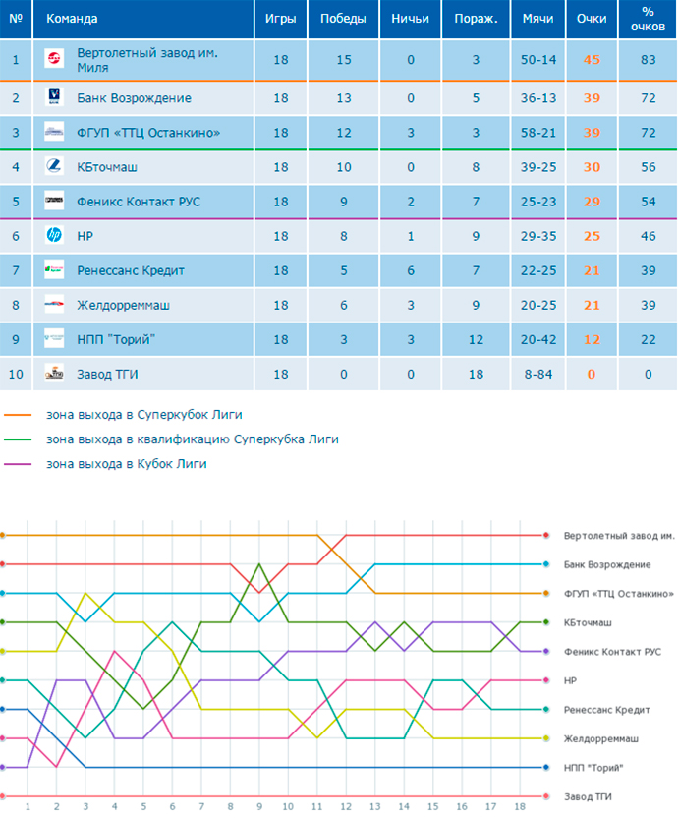Click the orange Суперкубок Лиги legend line
The height and width of the screenshot is (820, 678).
[18, 415]
